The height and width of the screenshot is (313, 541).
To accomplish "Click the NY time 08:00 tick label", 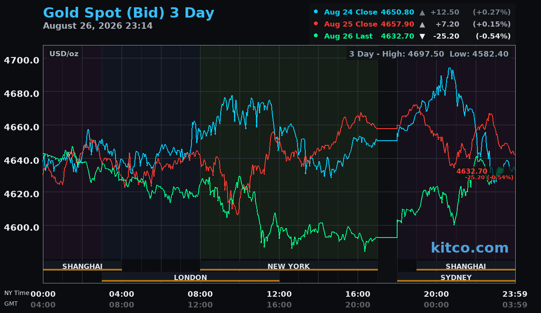I will click(200, 294).
